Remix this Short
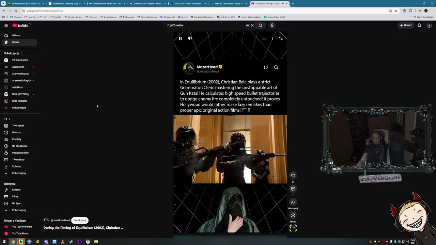Screen dimensions: 436x245 (293, 215)
